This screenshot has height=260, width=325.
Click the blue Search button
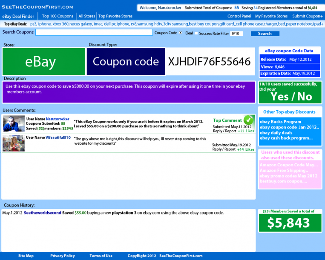click(x=265, y=34)
